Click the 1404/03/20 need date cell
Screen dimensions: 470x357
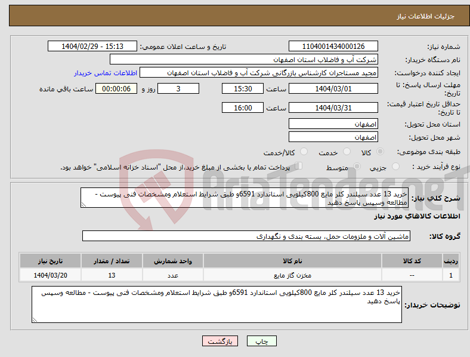50,275
